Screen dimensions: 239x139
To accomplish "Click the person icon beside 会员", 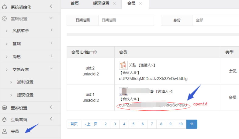I will (5, 131).
